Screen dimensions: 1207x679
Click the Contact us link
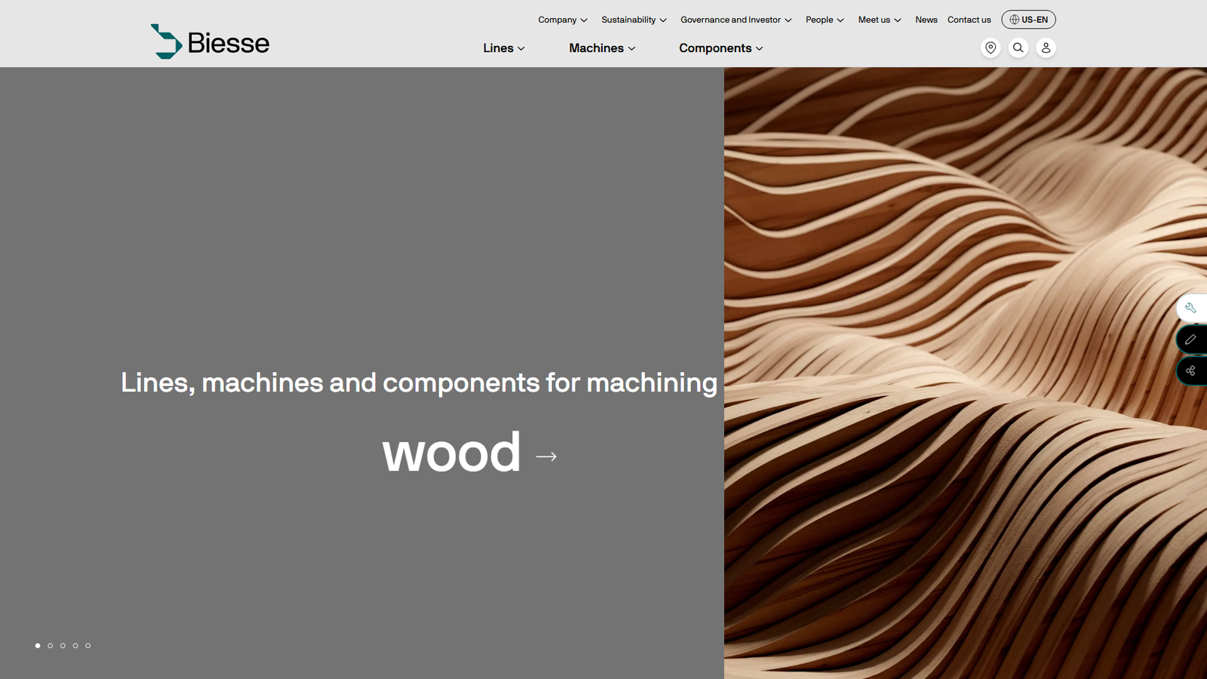[x=969, y=20]
